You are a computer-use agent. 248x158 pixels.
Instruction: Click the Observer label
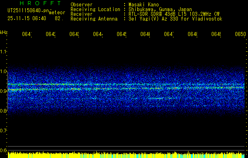[x=82, y=4]
